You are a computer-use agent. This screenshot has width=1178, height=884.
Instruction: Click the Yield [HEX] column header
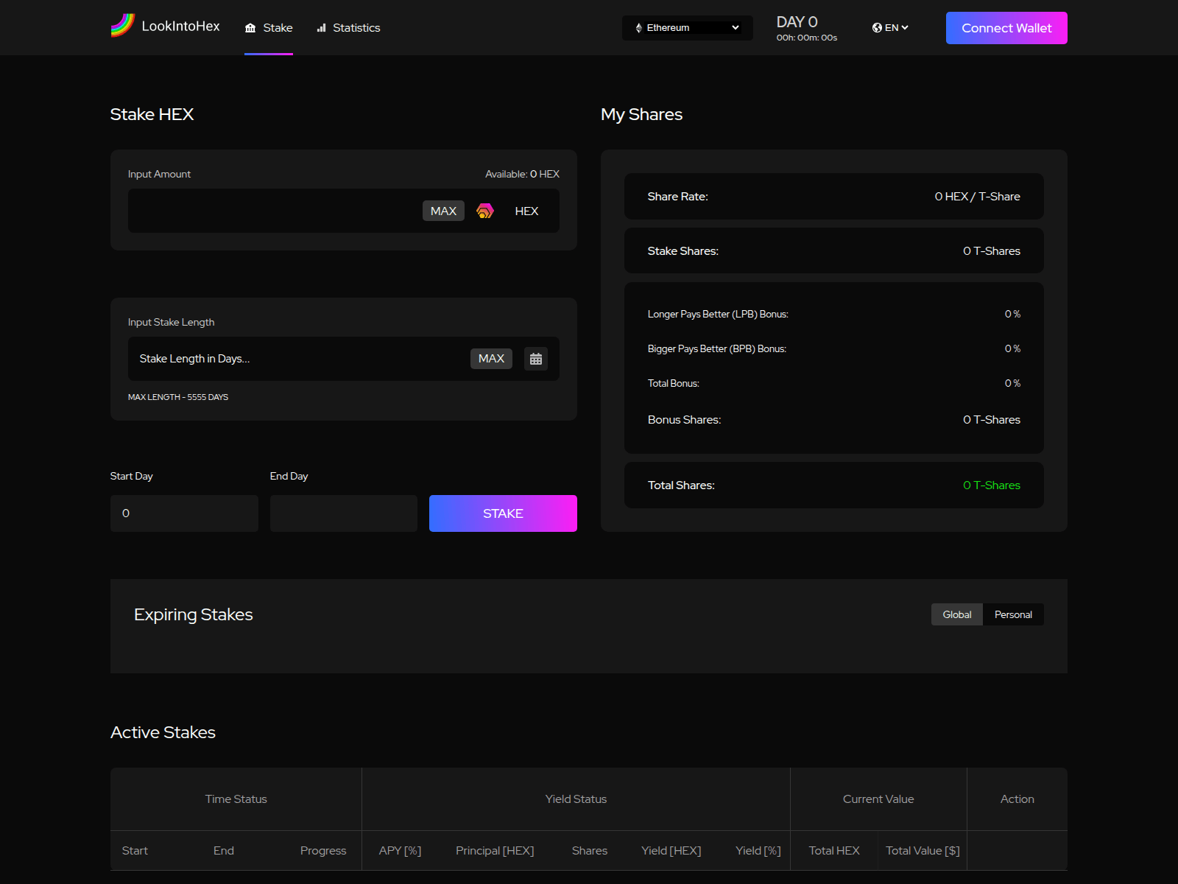(x=671, y=851)
